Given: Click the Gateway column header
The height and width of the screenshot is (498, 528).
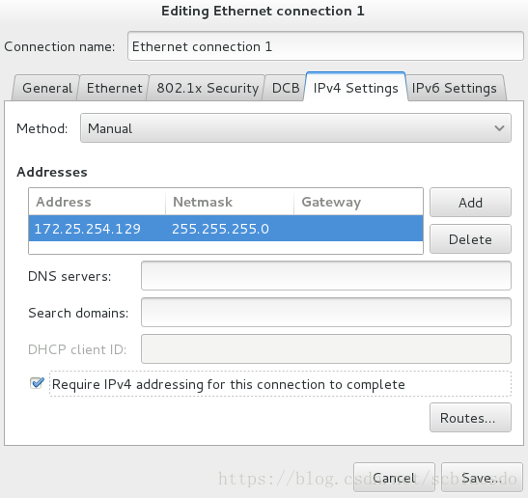Looking at the screenshot, I should click(358, 202).
